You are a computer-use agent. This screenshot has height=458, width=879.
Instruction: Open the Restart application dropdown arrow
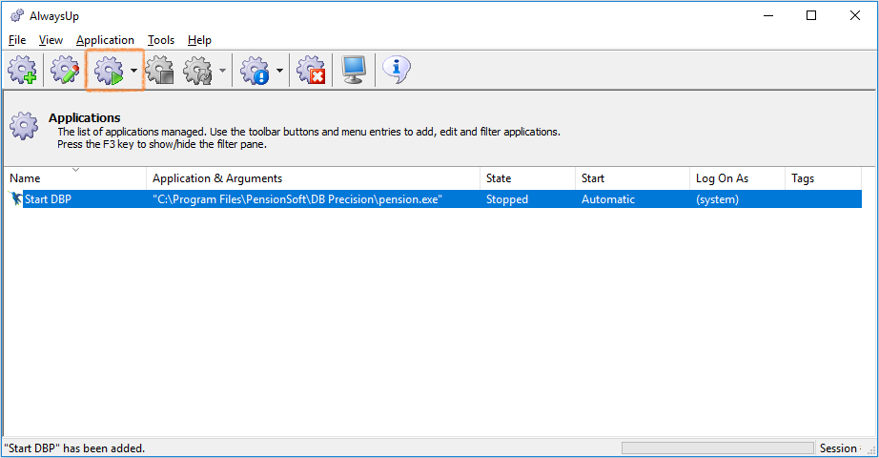pos(222,71)
